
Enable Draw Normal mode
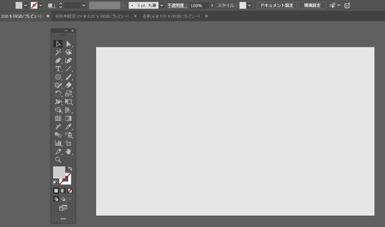(56, 199)
